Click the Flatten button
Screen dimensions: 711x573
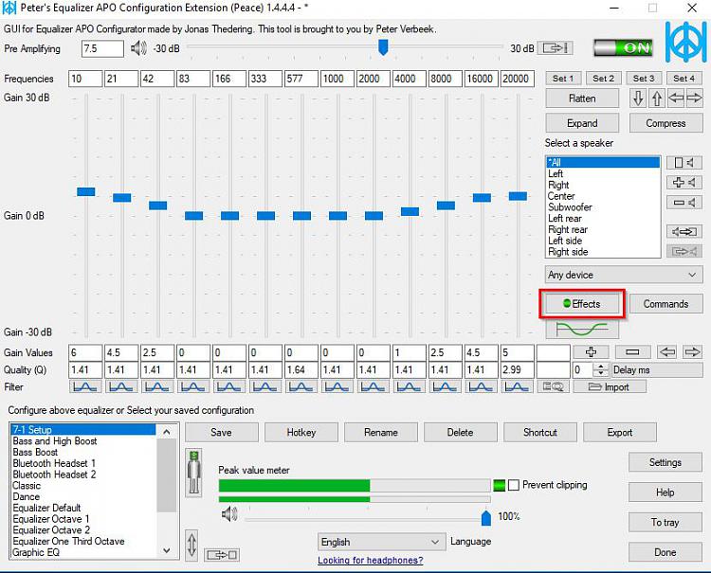[x=582, y=98]
